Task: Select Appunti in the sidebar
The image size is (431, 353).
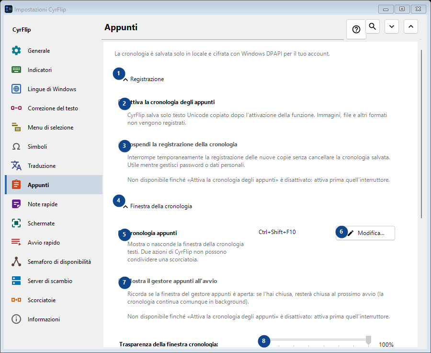Action: pos(54,185)
